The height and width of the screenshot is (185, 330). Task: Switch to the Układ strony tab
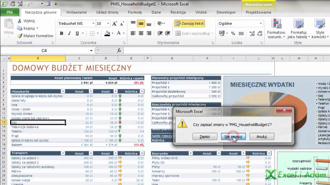click(107, 12)
